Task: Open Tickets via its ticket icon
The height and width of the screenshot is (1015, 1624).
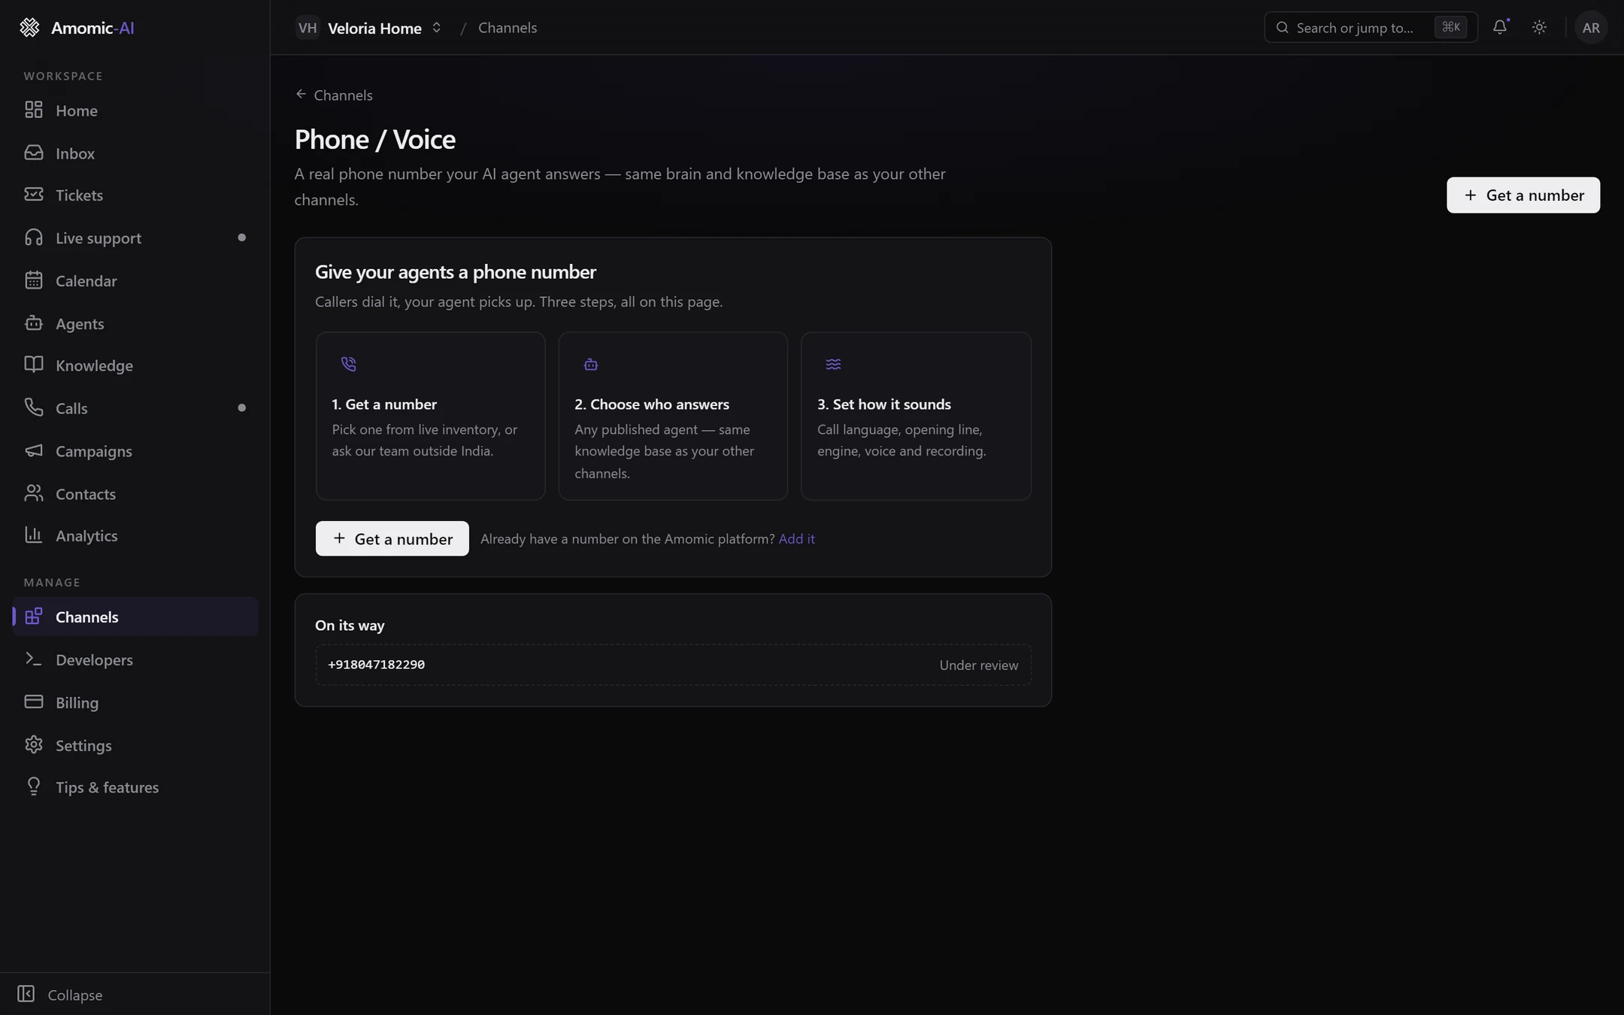Action: click(34, 195)
